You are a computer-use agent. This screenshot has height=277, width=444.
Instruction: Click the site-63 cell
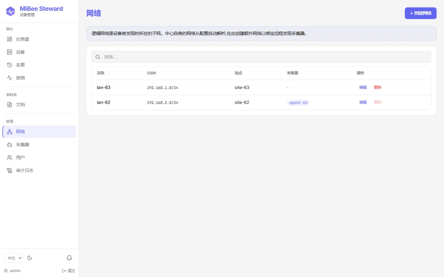coord(242,87)
